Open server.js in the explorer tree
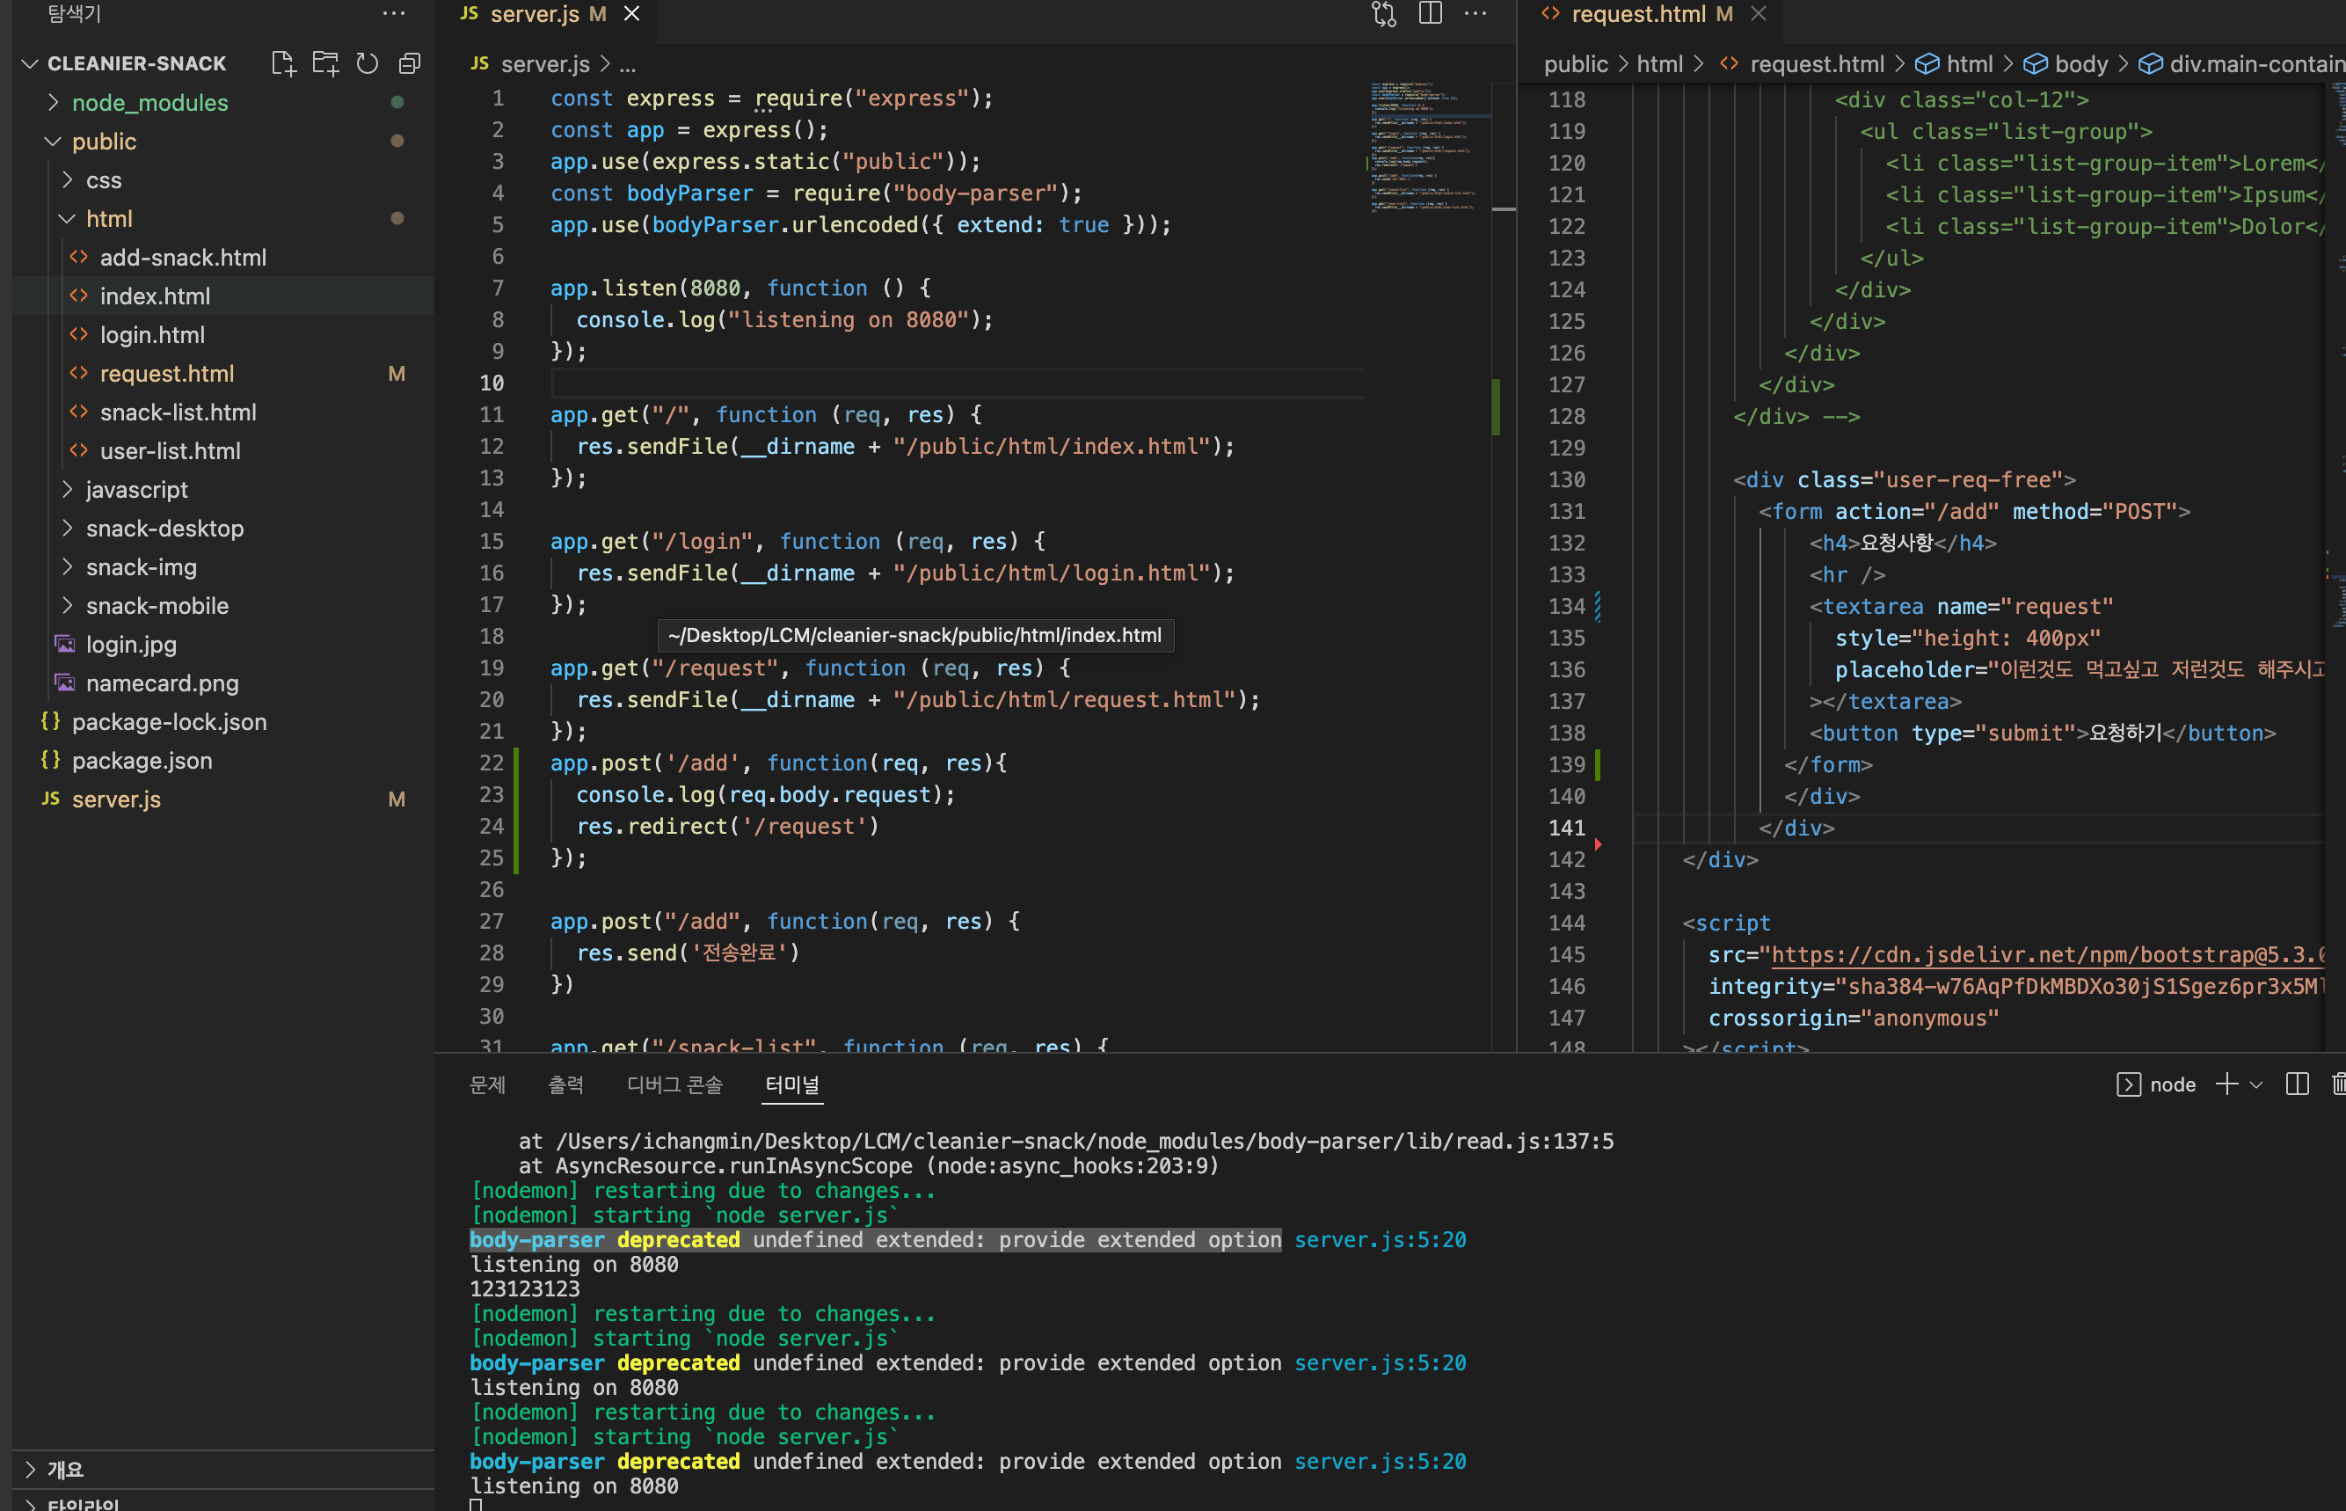 coord(116,799)
